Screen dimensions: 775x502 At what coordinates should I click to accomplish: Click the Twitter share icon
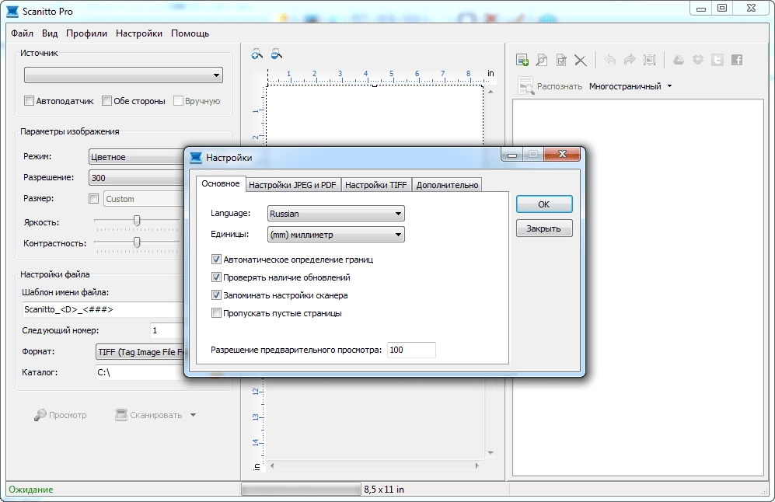[717, 61]
